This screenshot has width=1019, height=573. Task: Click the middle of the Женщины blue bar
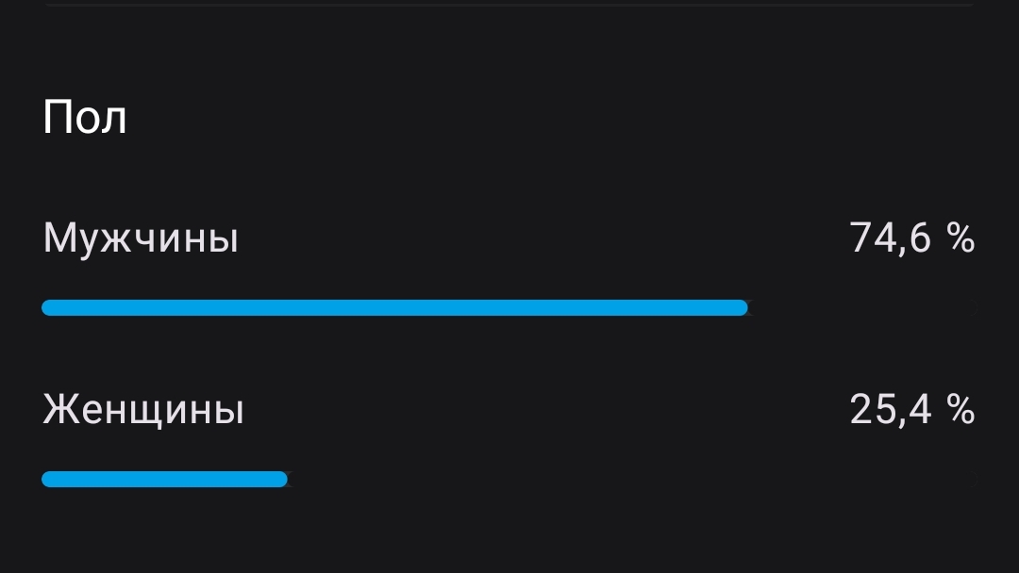(164, 479)
